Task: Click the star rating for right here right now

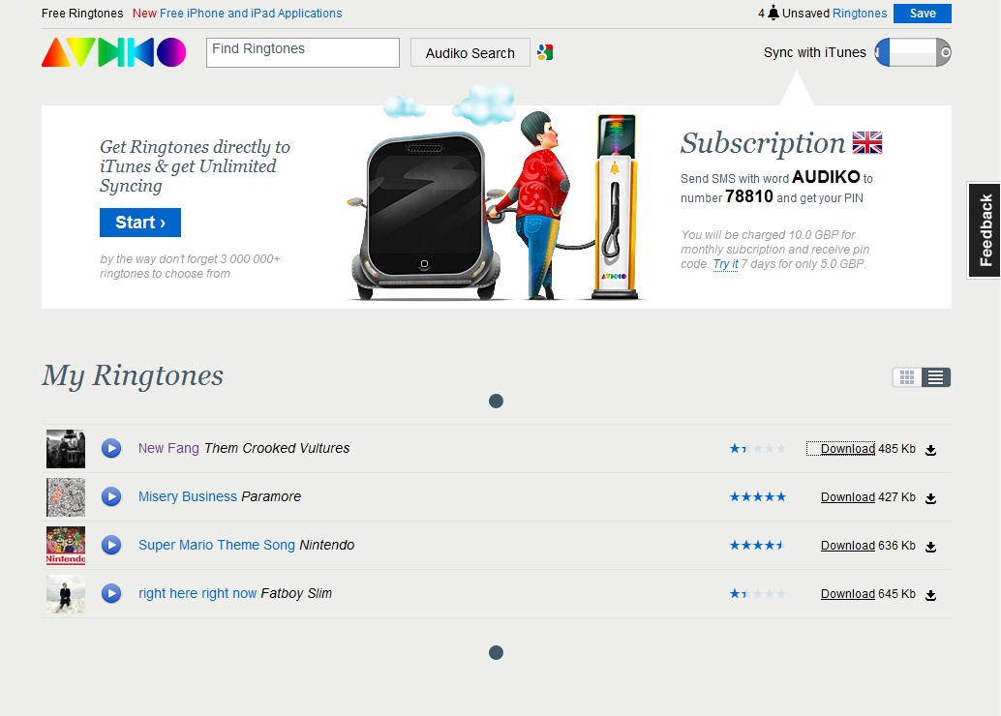Action: point(758,594)
